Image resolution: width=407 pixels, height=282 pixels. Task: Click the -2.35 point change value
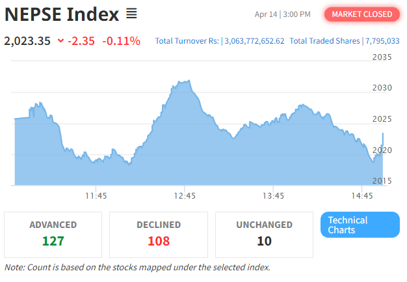[x=81, y=41]
